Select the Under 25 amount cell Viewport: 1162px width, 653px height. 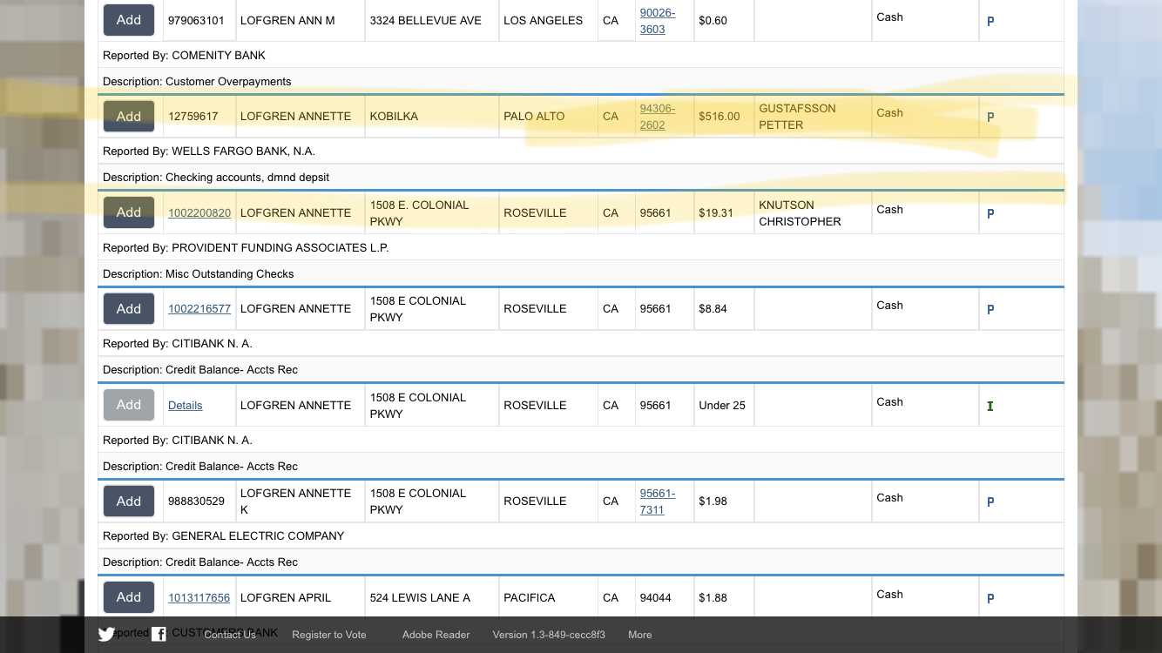[722, 405]
